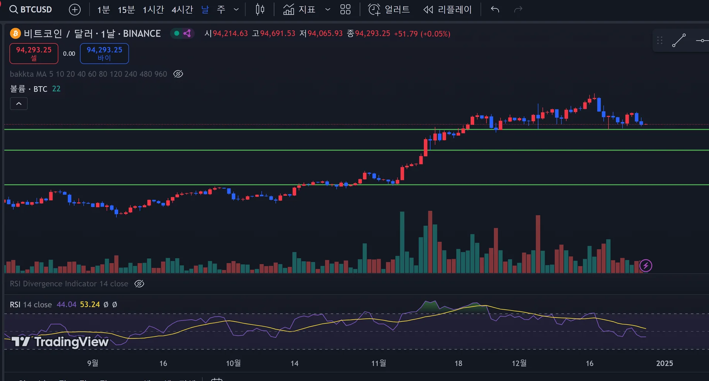Click the 0.00 spread value
The height and width of the screenshot is (381, 709).
69,54
